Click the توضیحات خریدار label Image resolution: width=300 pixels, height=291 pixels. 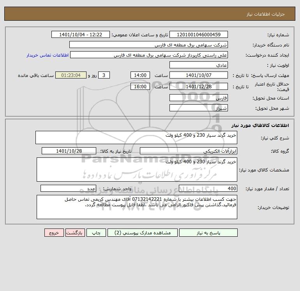(x=274, y=207)
